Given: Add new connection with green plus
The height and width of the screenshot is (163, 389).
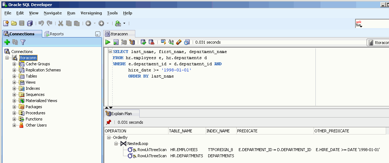Looking at the screenshot, I should point(7,42).
